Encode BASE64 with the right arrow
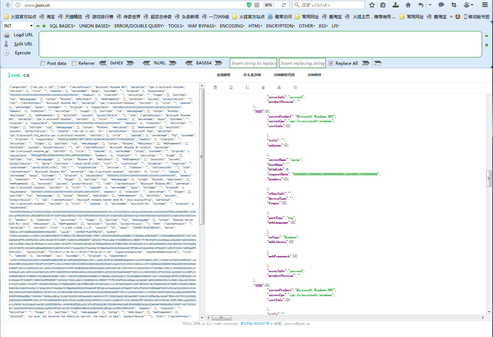The width and height of the screenshot is (493, 337). coord(219,63)
